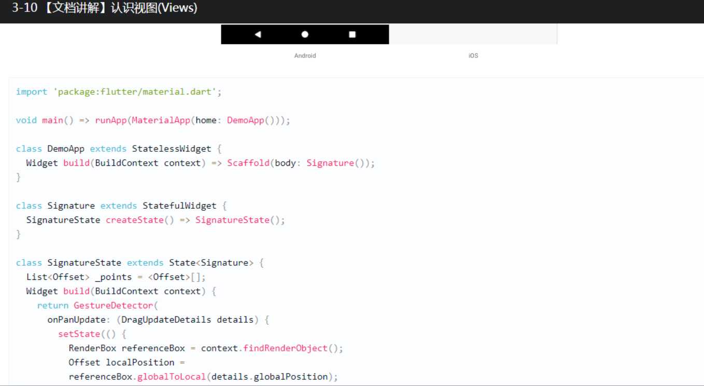Click the class DemoApp extends StatelessWidget line
The width and height of the screenshot is (704, 386).
tap(119, 149)
